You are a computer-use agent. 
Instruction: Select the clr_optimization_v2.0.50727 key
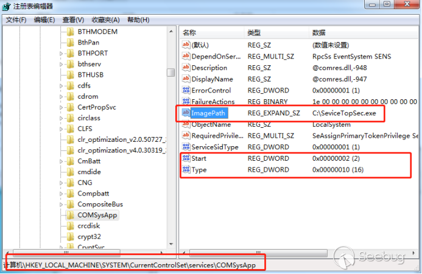pyautogui.click(x=122, y=139)
